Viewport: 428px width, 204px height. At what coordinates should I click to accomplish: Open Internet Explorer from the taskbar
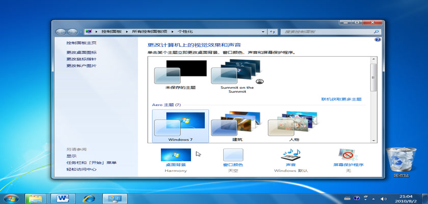tap(89, 198)
